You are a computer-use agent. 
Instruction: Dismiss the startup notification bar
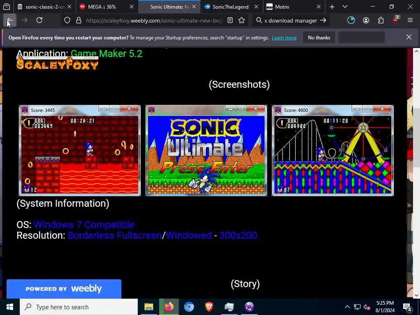pyautogui.click(x=409, y=37)
